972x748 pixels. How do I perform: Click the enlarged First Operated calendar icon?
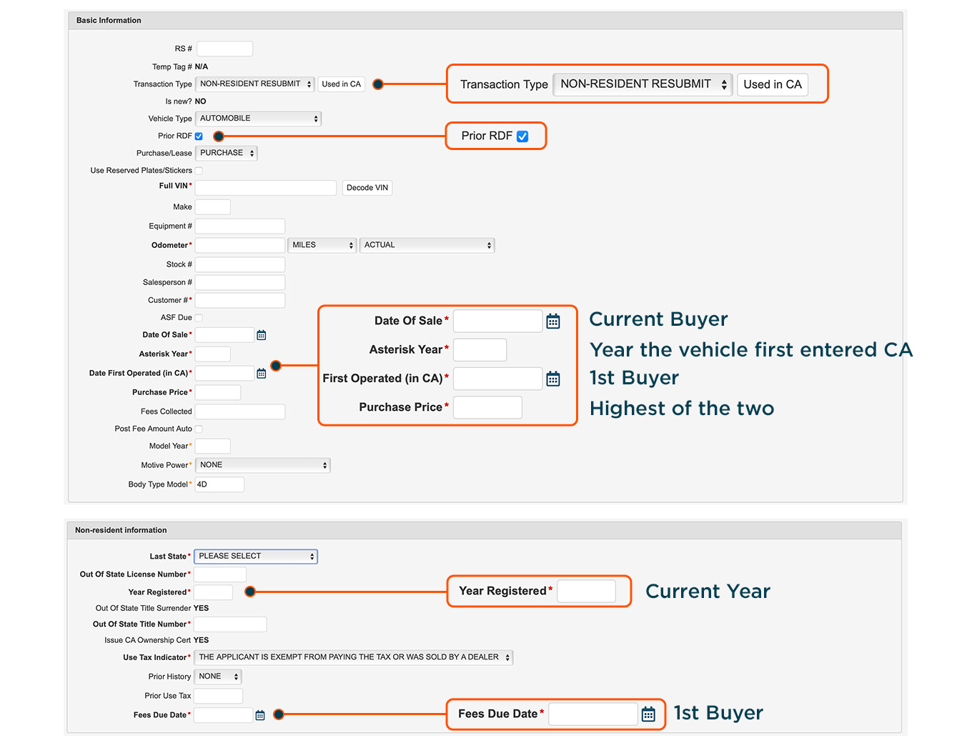point(553,379)
